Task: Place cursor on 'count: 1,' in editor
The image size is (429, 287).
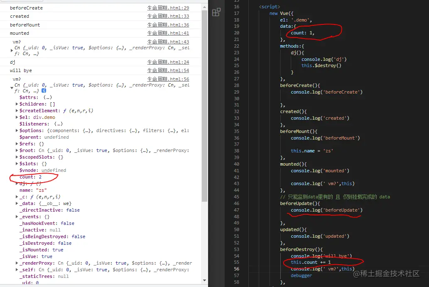Action: click(x=303, y=33)
